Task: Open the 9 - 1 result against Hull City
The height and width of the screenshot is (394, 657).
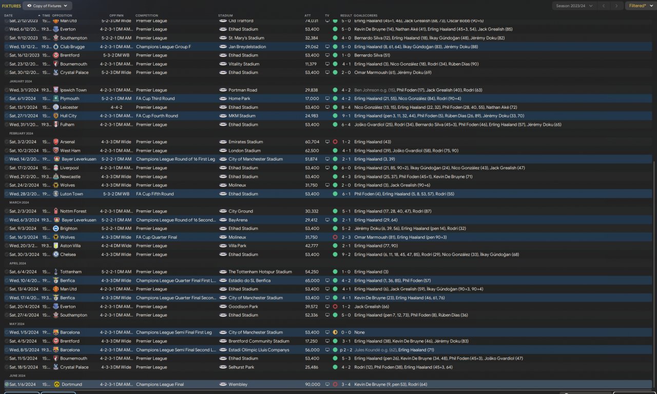Action: click(x=346, y=116)
